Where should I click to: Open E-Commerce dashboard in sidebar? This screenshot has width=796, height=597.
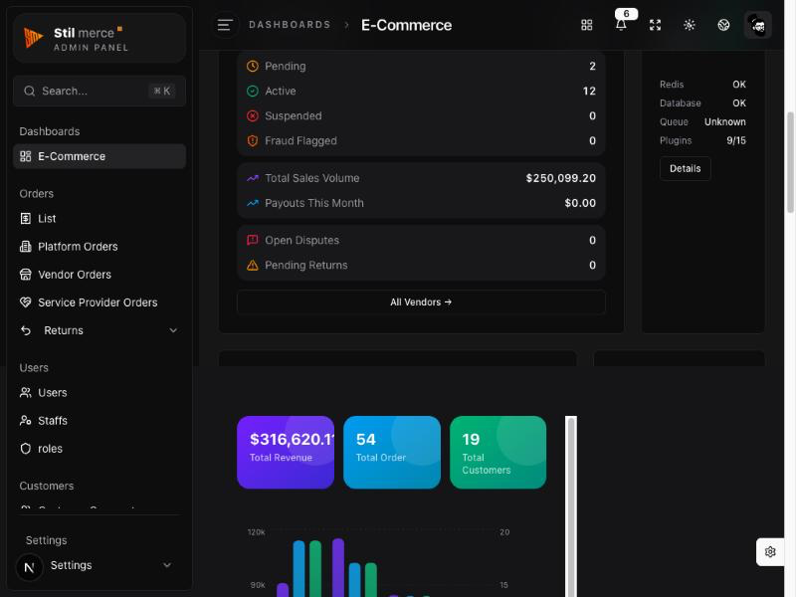[x=99, y=156]
